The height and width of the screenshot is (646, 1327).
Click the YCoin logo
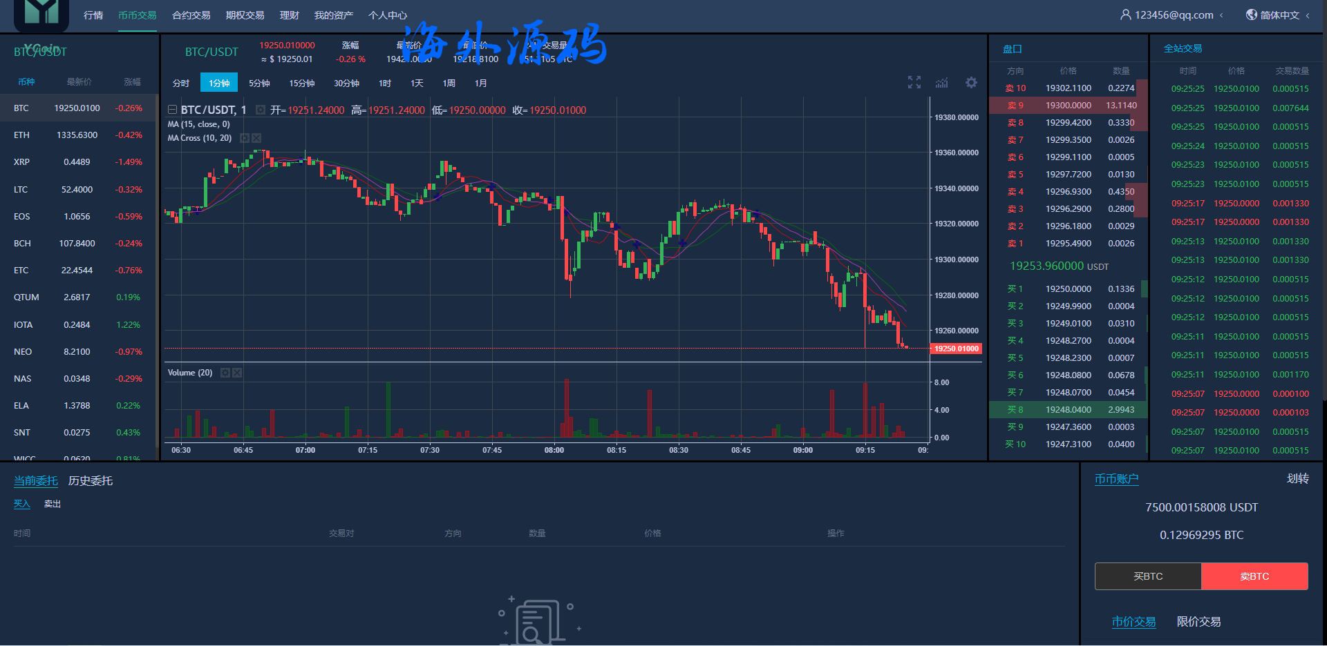coord(41,14)
